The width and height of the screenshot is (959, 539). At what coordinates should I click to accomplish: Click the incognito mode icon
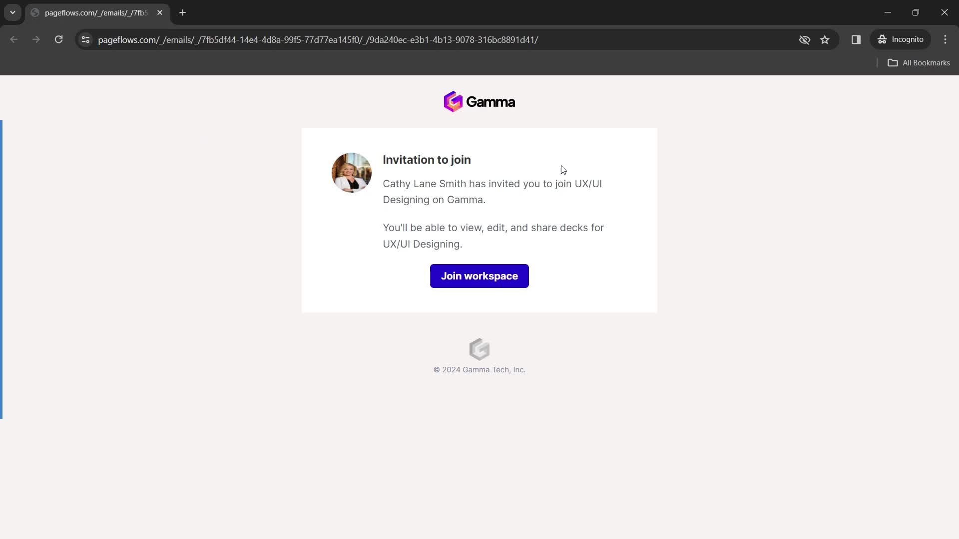pyautogui.click(x=883, y=39)
